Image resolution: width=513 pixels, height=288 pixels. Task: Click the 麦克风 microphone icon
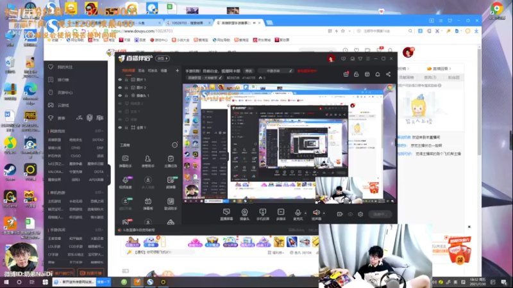pyautogui.click(x=298, y=213)
